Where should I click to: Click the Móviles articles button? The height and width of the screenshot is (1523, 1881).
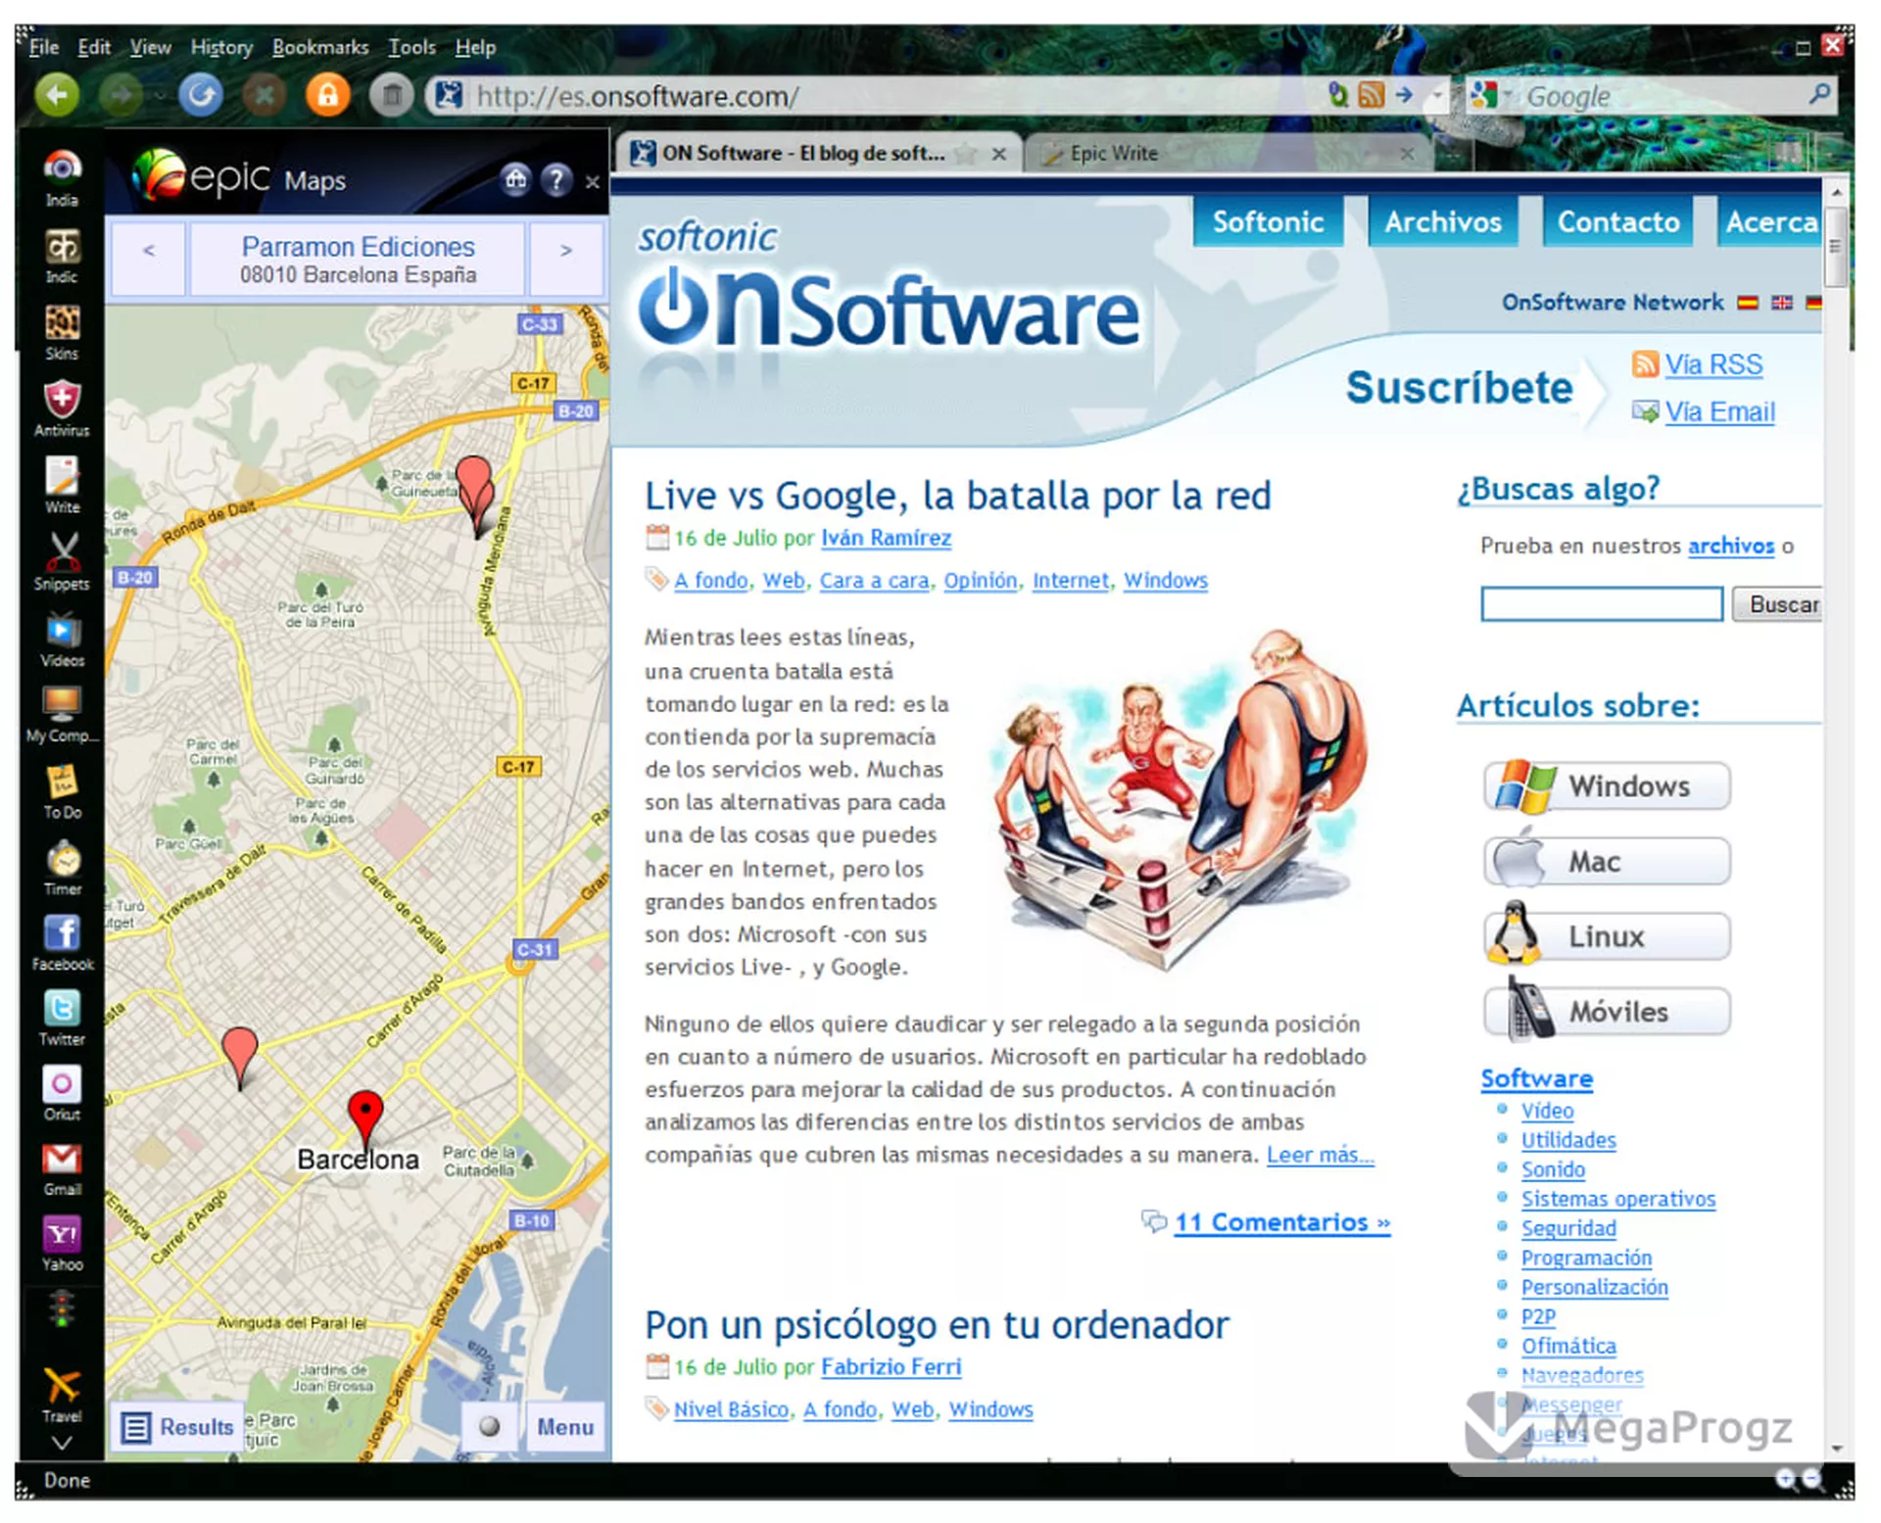(1607, 1012)
